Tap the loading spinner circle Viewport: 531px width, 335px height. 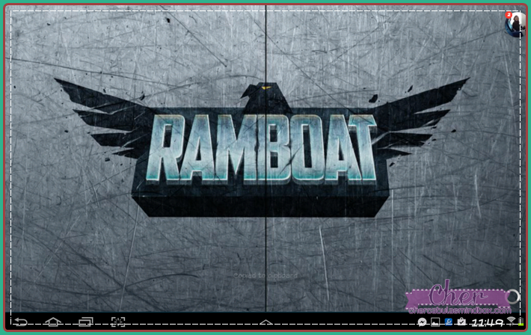(512, 296)
